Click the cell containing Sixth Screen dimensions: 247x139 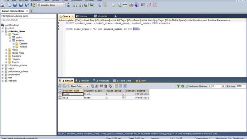click(x=95, y=94)
